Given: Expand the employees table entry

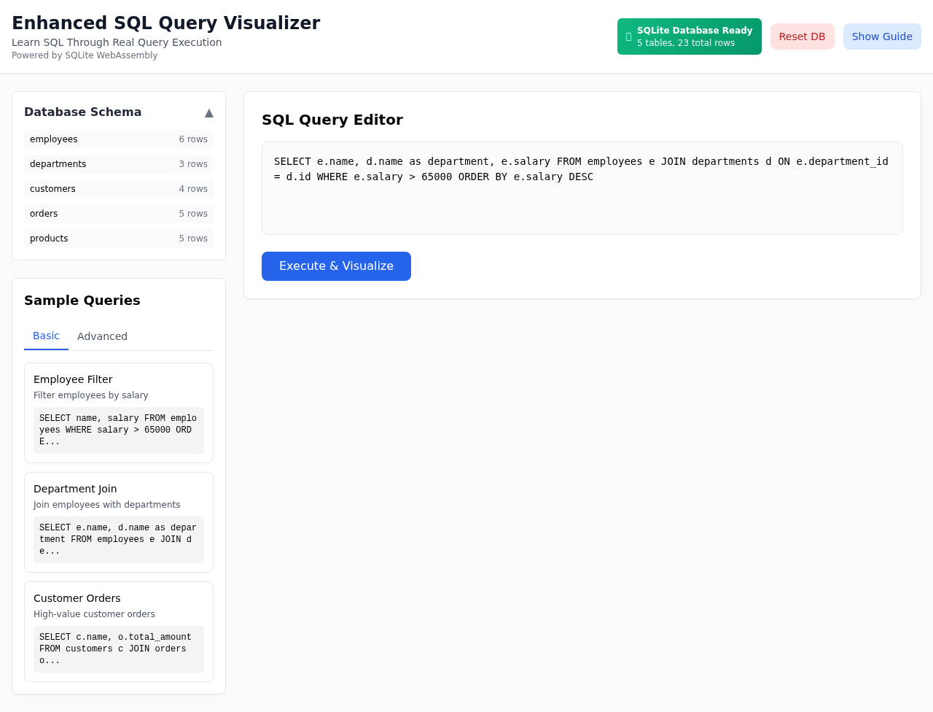Looking at the screenshot, I should (x=118, y=139).
